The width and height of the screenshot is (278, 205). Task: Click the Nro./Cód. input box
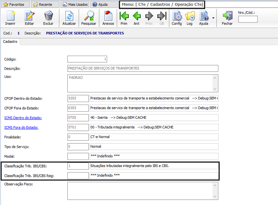(x=248, y=19)
